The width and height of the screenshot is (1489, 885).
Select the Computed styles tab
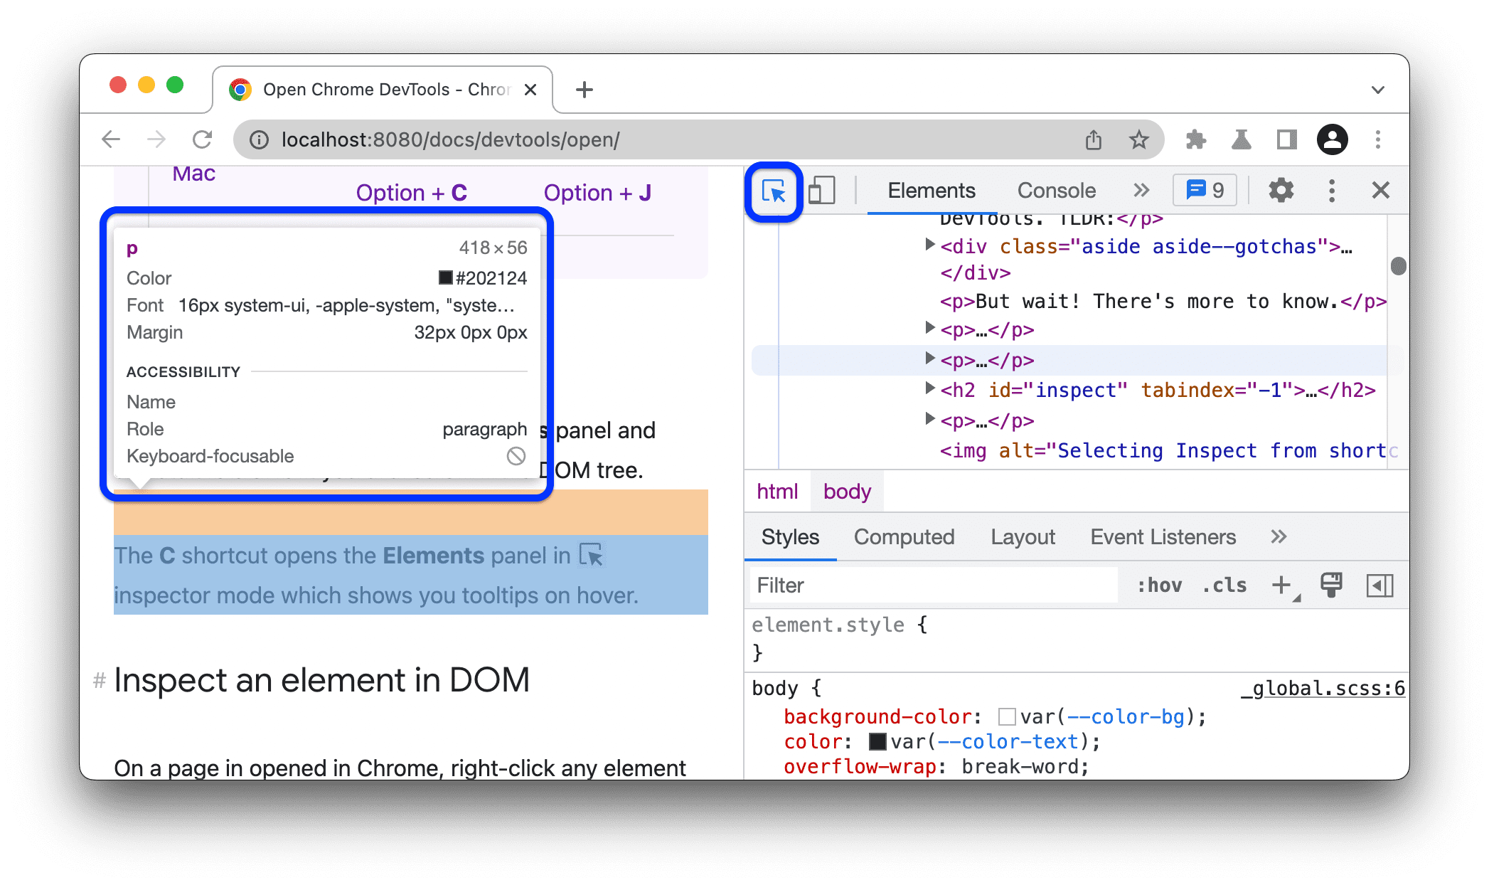point(904,537)
